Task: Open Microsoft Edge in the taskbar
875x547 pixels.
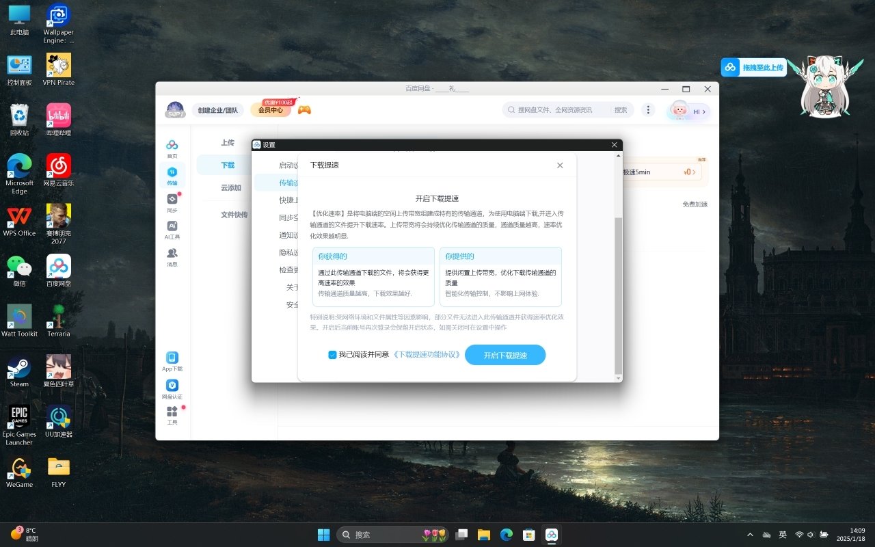Action: pos(506,534)
